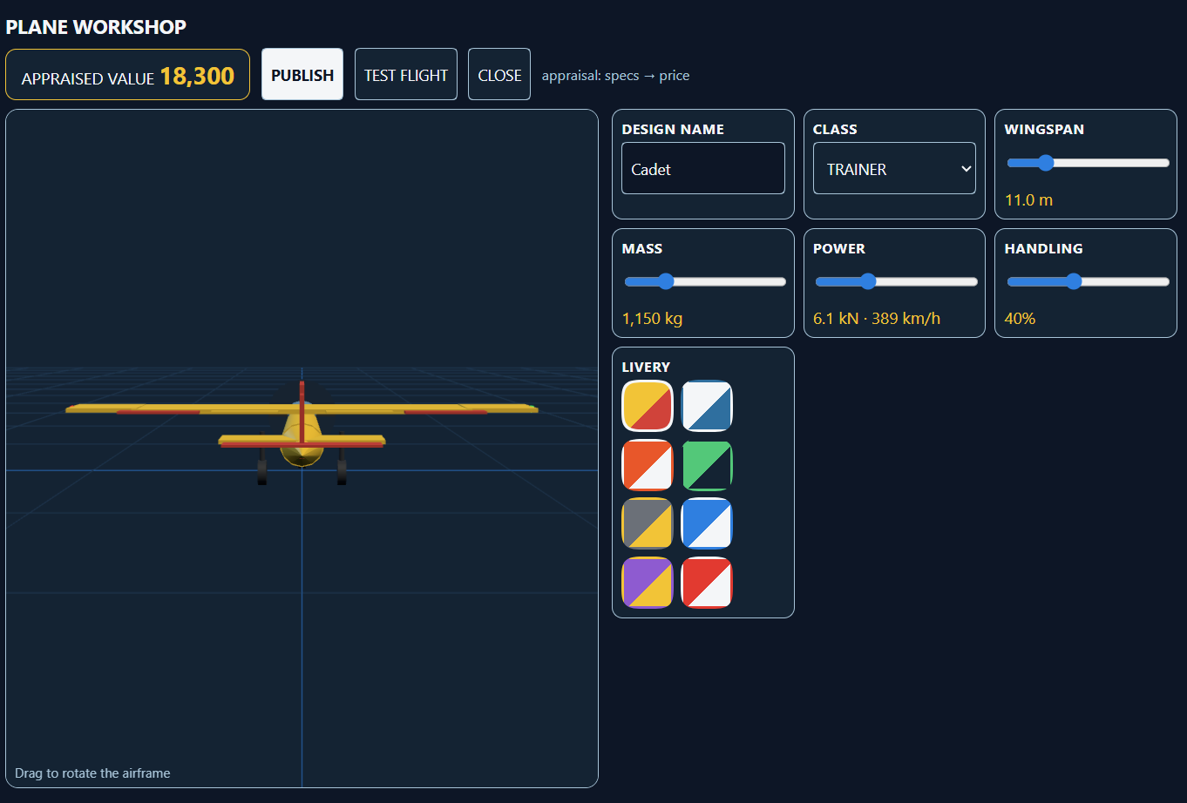Click the LIVERY section label
The height and width of the screenshot is (803, 1187).
click(646, 368)
